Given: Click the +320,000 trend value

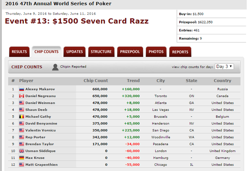Looking at the screenshot, I should pyautogui.click(x=131, y=96).
